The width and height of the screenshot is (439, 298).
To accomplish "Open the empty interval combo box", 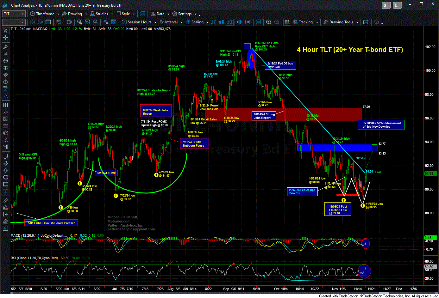I will point(13,22).
